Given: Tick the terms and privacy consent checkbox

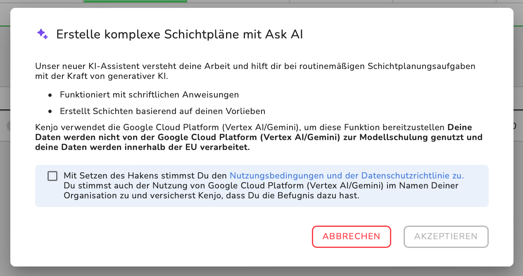Looking at the screenshot, I should (x=52, y=176).
